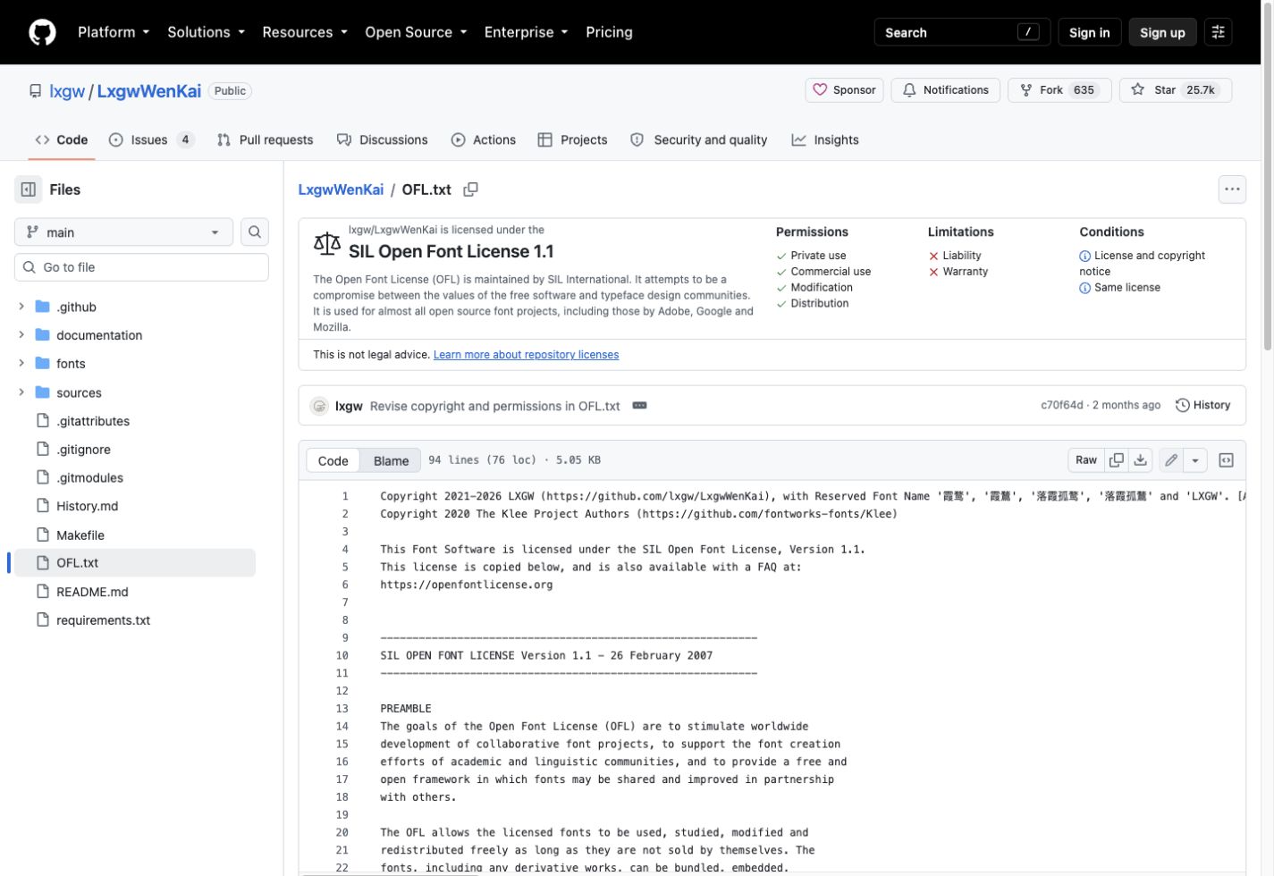Open the Pricing link
The image size is (1274, 876).
click(609, 32)
